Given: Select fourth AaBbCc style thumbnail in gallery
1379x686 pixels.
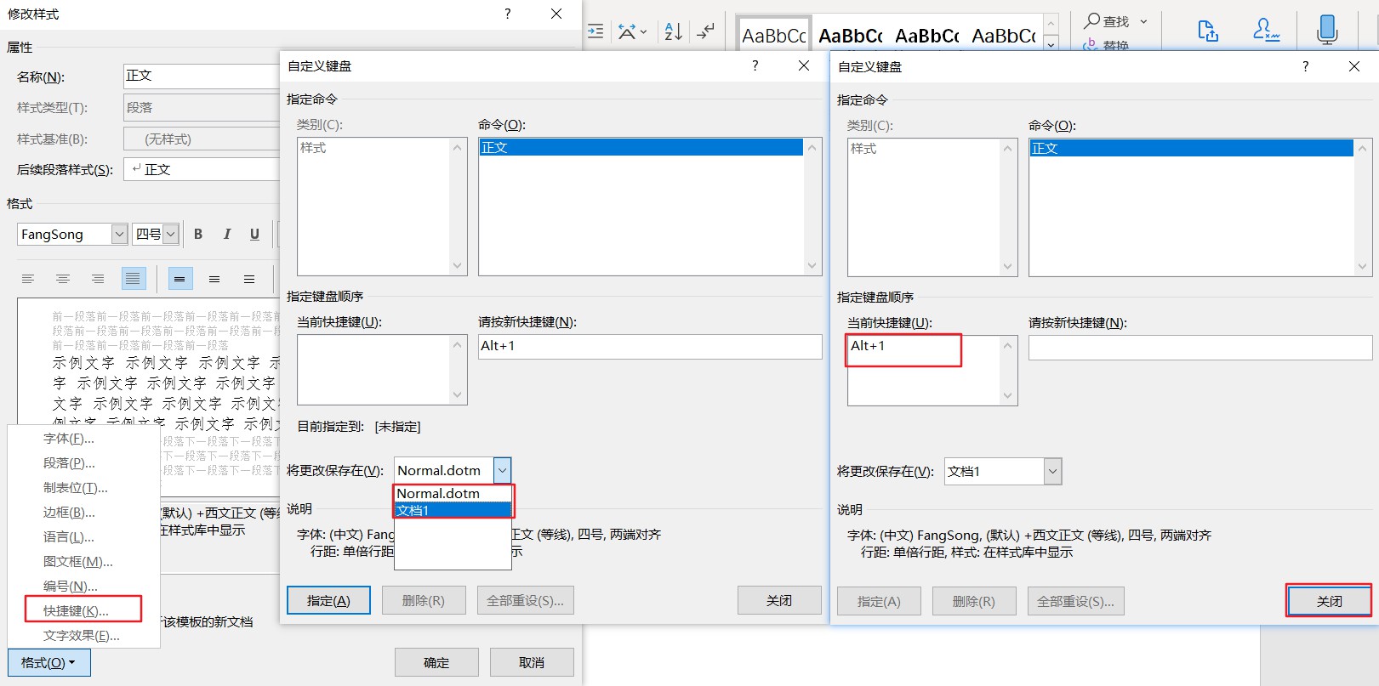Looking at the screenshot, I should click(x=1003, y=36).
